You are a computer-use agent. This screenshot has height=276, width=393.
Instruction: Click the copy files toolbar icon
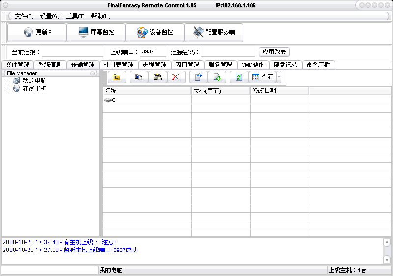[x=139, y=77]
